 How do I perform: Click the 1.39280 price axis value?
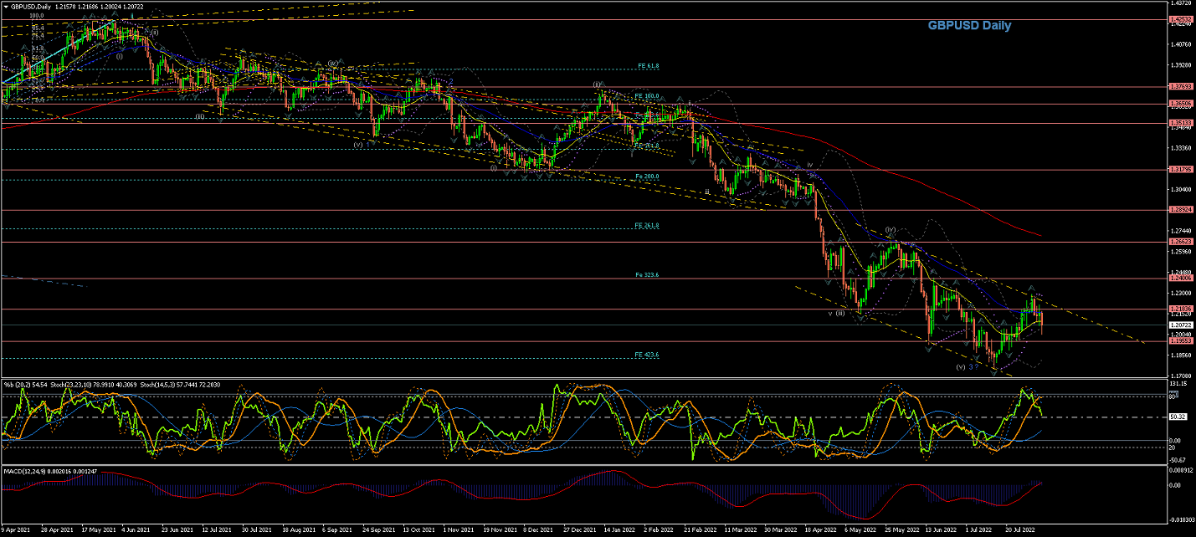pos(1181,64)
